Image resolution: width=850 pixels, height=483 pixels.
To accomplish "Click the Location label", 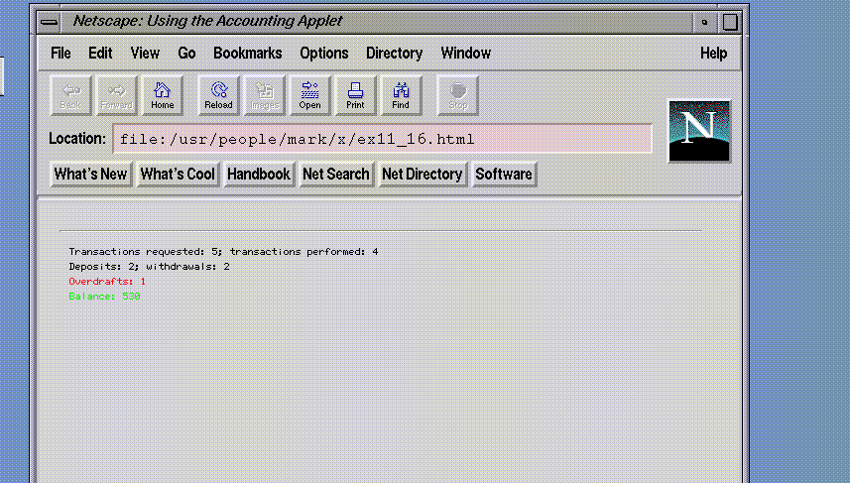I will (77, 139).
